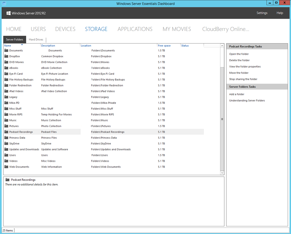Click the Podcast Recordings row folder icon
The image size is (291, 234).
(6, 132)
